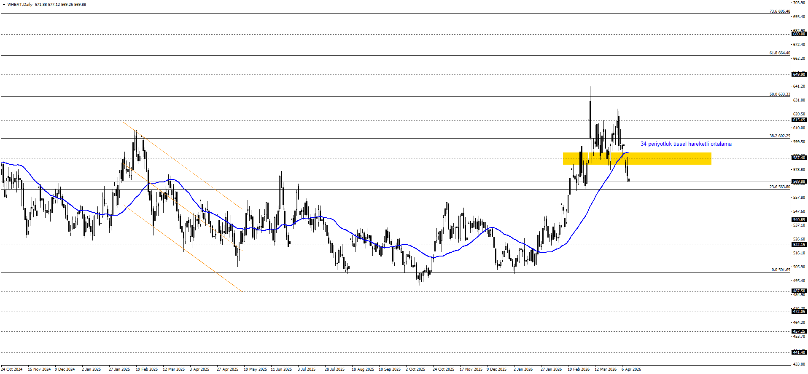Select the 522.15 price level tag
Image resolution: width=808 pixels, height=374 pixels.
coord(799,245)
